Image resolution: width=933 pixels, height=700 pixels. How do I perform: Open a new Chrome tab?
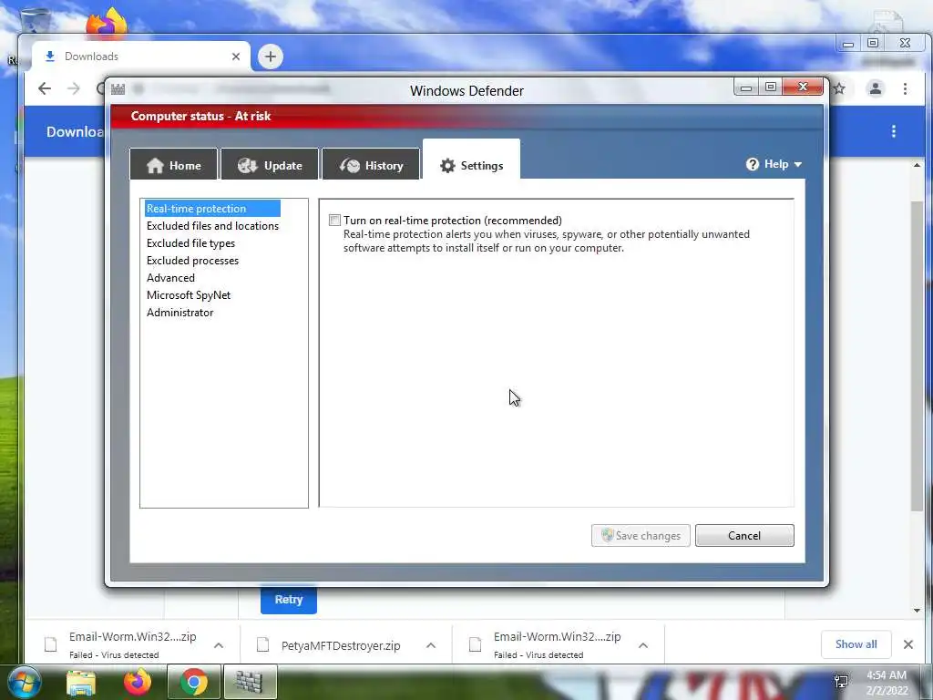(x=270, y=57)
